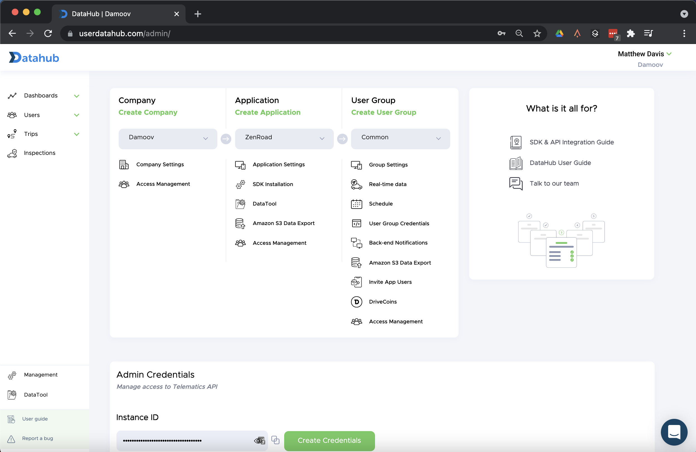Click the Invite App Users icon
Image resolution: width=696 pixels, height=452 pixels.
[x=356, y=282]
